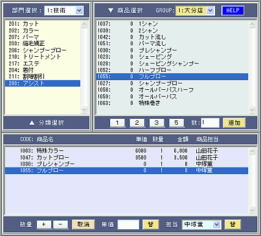Click the 替 button next to 単価

point(150,224)
